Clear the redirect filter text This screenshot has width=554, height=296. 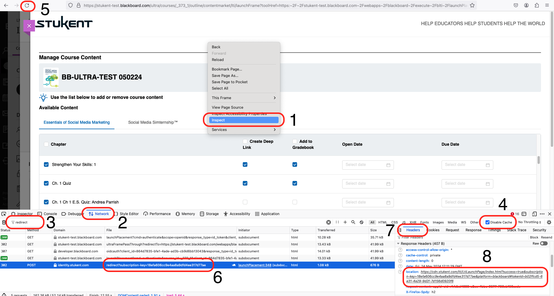click(329, 222)
